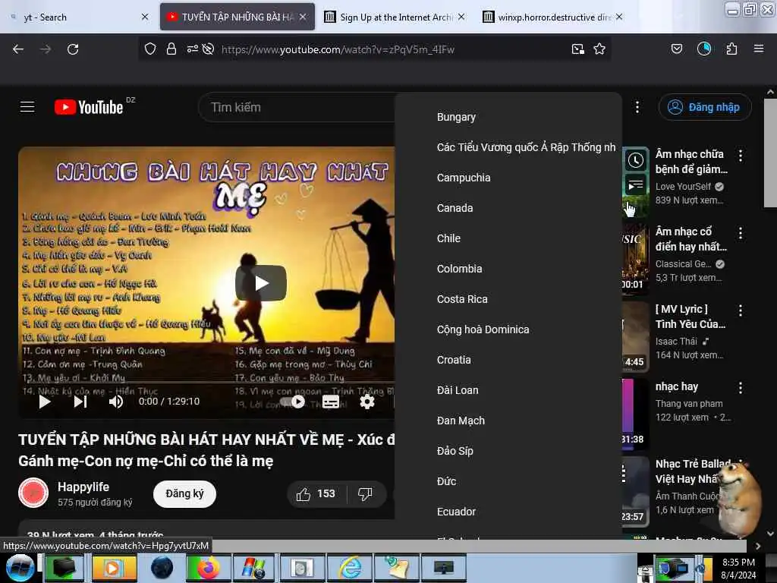This screenshot has width=777, height=583.
Task: Mute the video volume
Action: click(116, 402)
